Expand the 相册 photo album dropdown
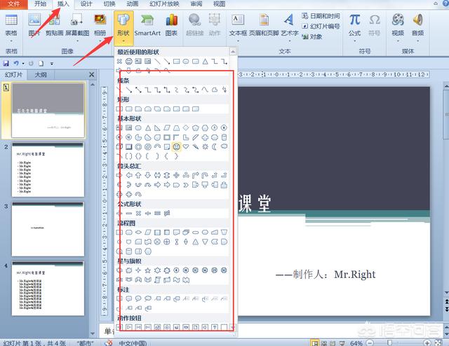Viewport: 449px width, 346px height. (x=100, y=41)
